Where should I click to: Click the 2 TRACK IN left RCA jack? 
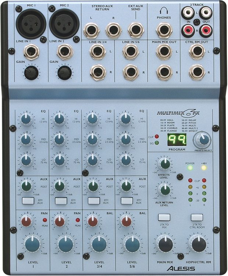pos(188,13)
